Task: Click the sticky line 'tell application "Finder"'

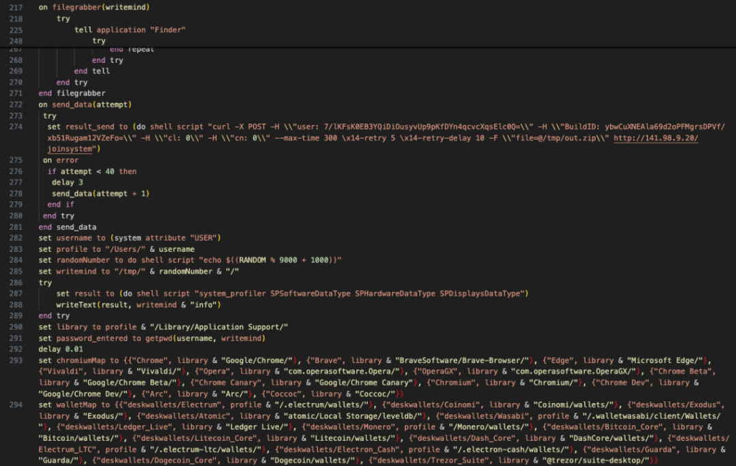Action: point(130,29)
